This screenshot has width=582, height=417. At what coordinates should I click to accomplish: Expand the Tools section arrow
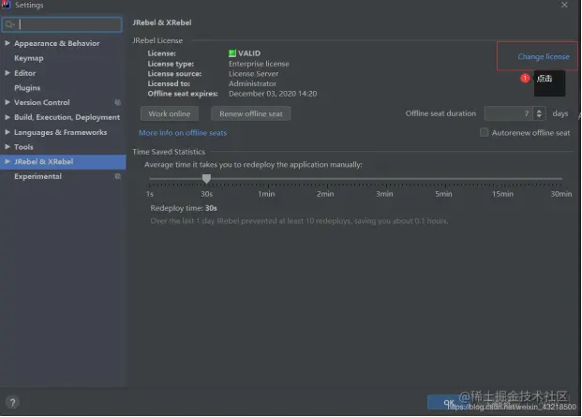(7, 146)
